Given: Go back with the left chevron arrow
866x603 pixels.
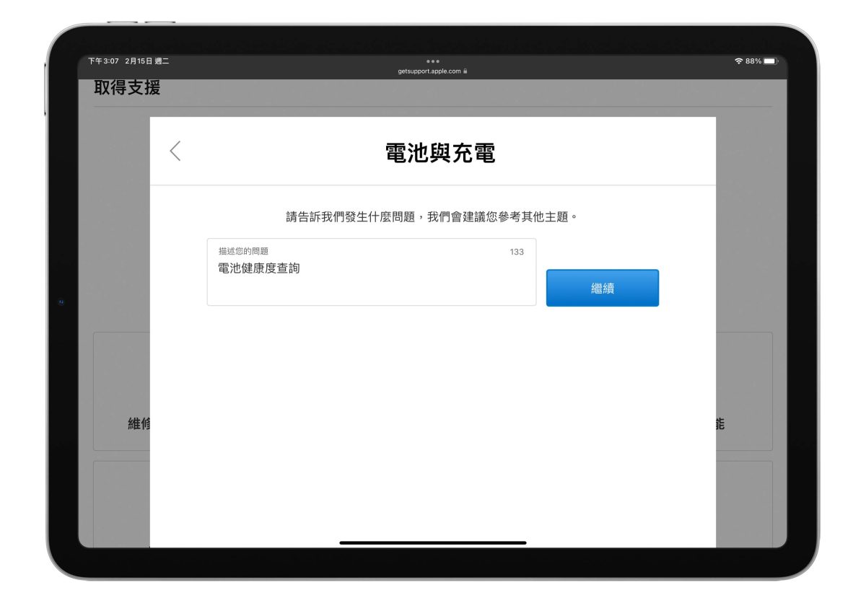Looking at the screenshot, I should pyautogui.click(x=175, y=151).
